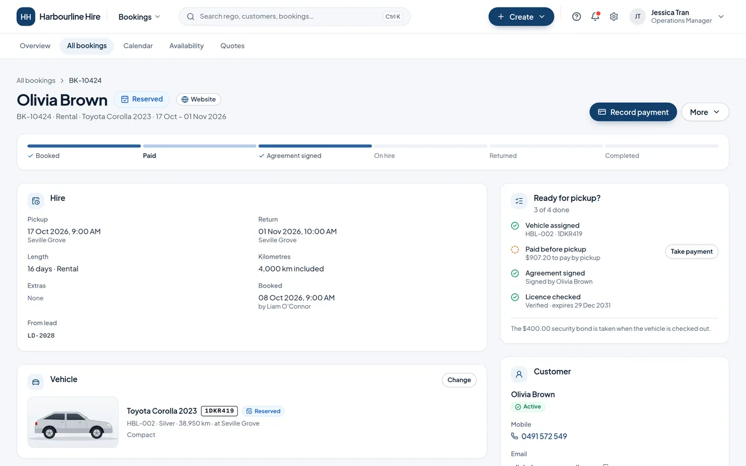Click the Ready for pickup checklist icon
The width and height of the screenshot is (746, 466).
[x=519, y=201]
